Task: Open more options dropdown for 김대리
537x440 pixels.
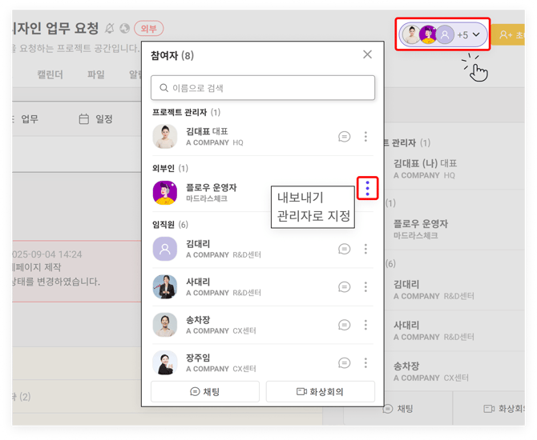Action: [365, 249]
